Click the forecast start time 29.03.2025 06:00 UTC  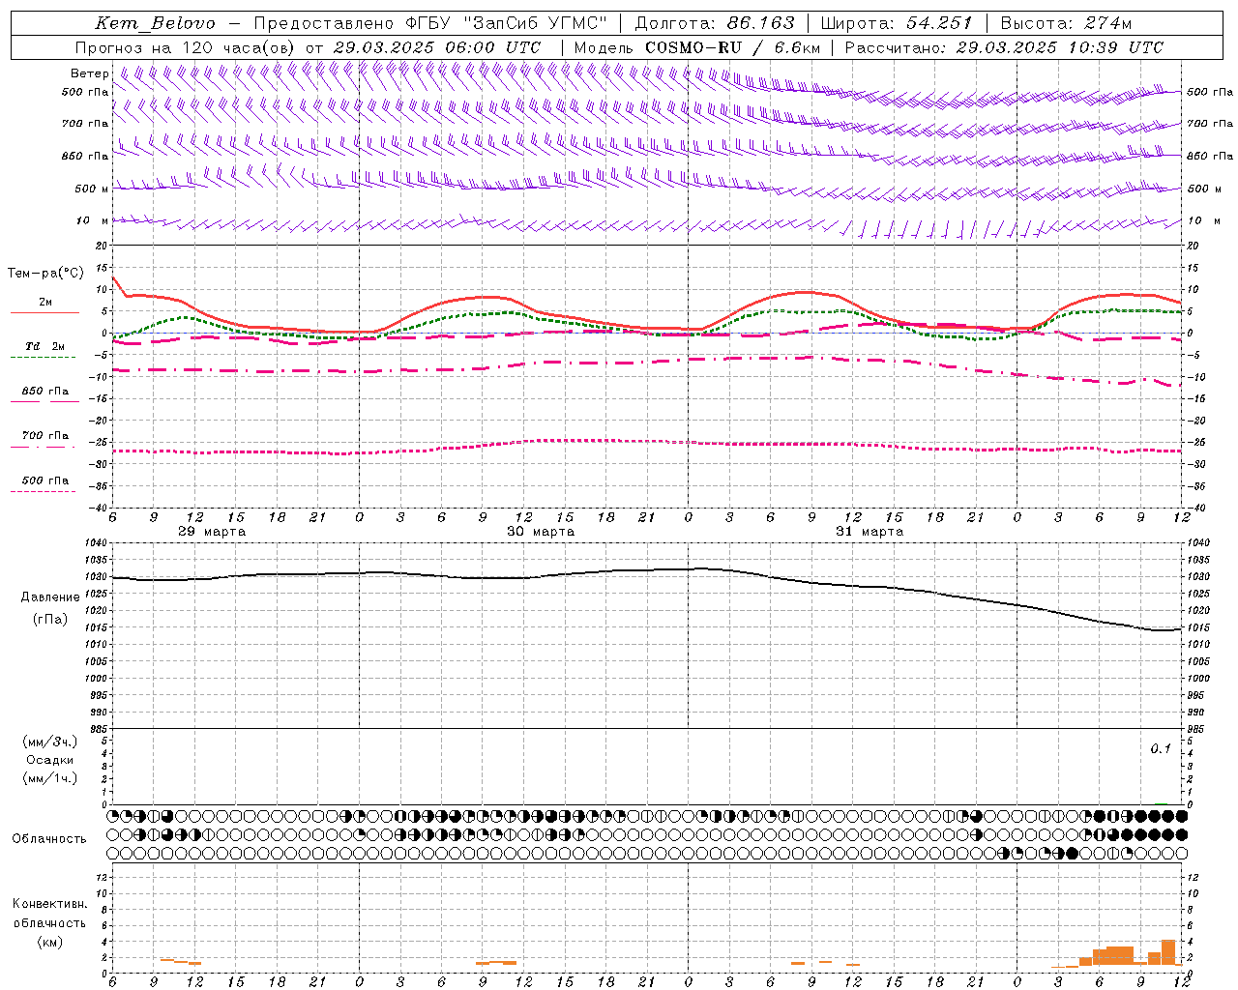click(x=436, y=47)
